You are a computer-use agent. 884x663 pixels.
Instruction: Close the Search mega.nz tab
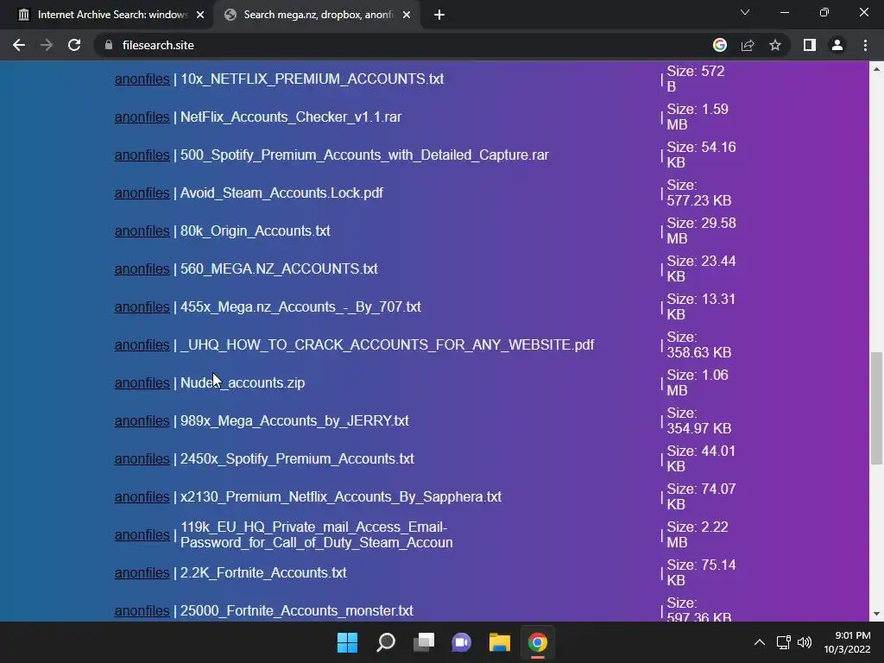[x=407, y=15]
